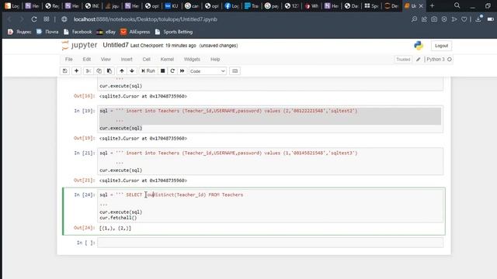This screenshot has height=279, width=497.
Task: Run the selected cell
Action: tap(148, 71)
